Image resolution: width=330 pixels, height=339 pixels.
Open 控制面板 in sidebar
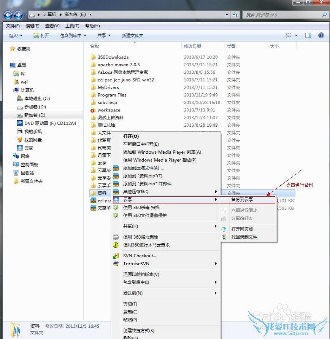[26, 164]
